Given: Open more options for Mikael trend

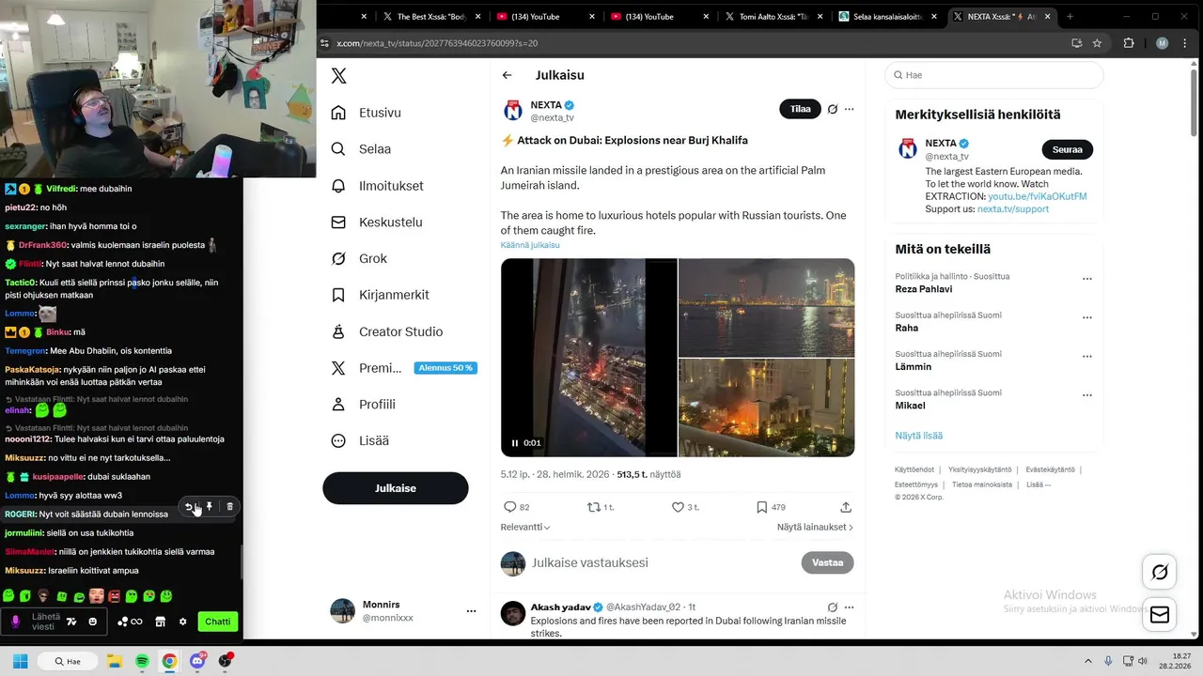Looking at the screenshot, I should (1087, 395).
